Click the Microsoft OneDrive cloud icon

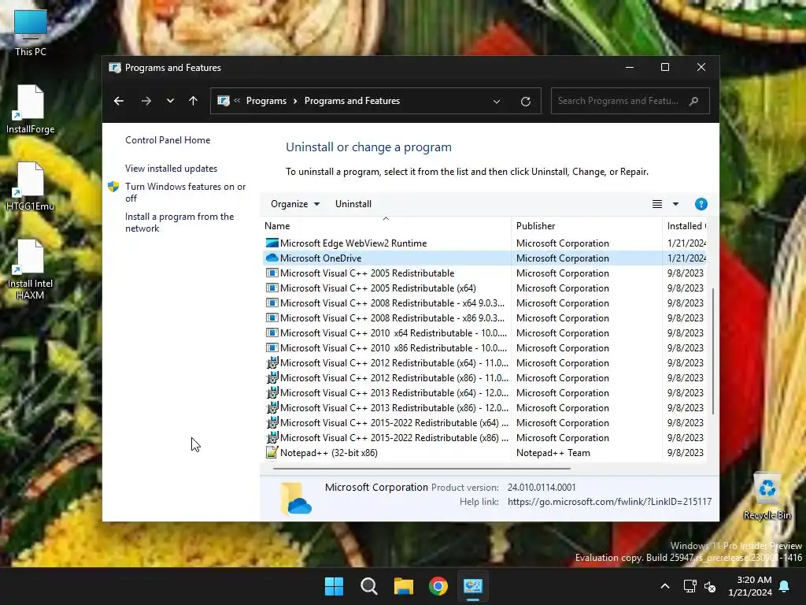click(x=272, y=258)
